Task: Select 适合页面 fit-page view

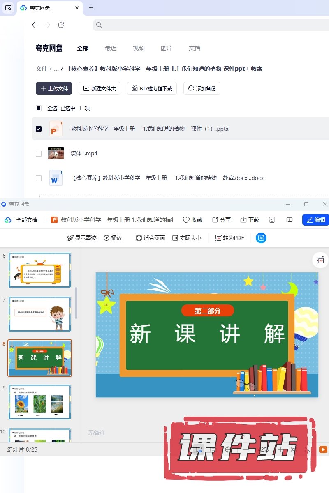Action: pyautogui.click(x=151, y=238)
